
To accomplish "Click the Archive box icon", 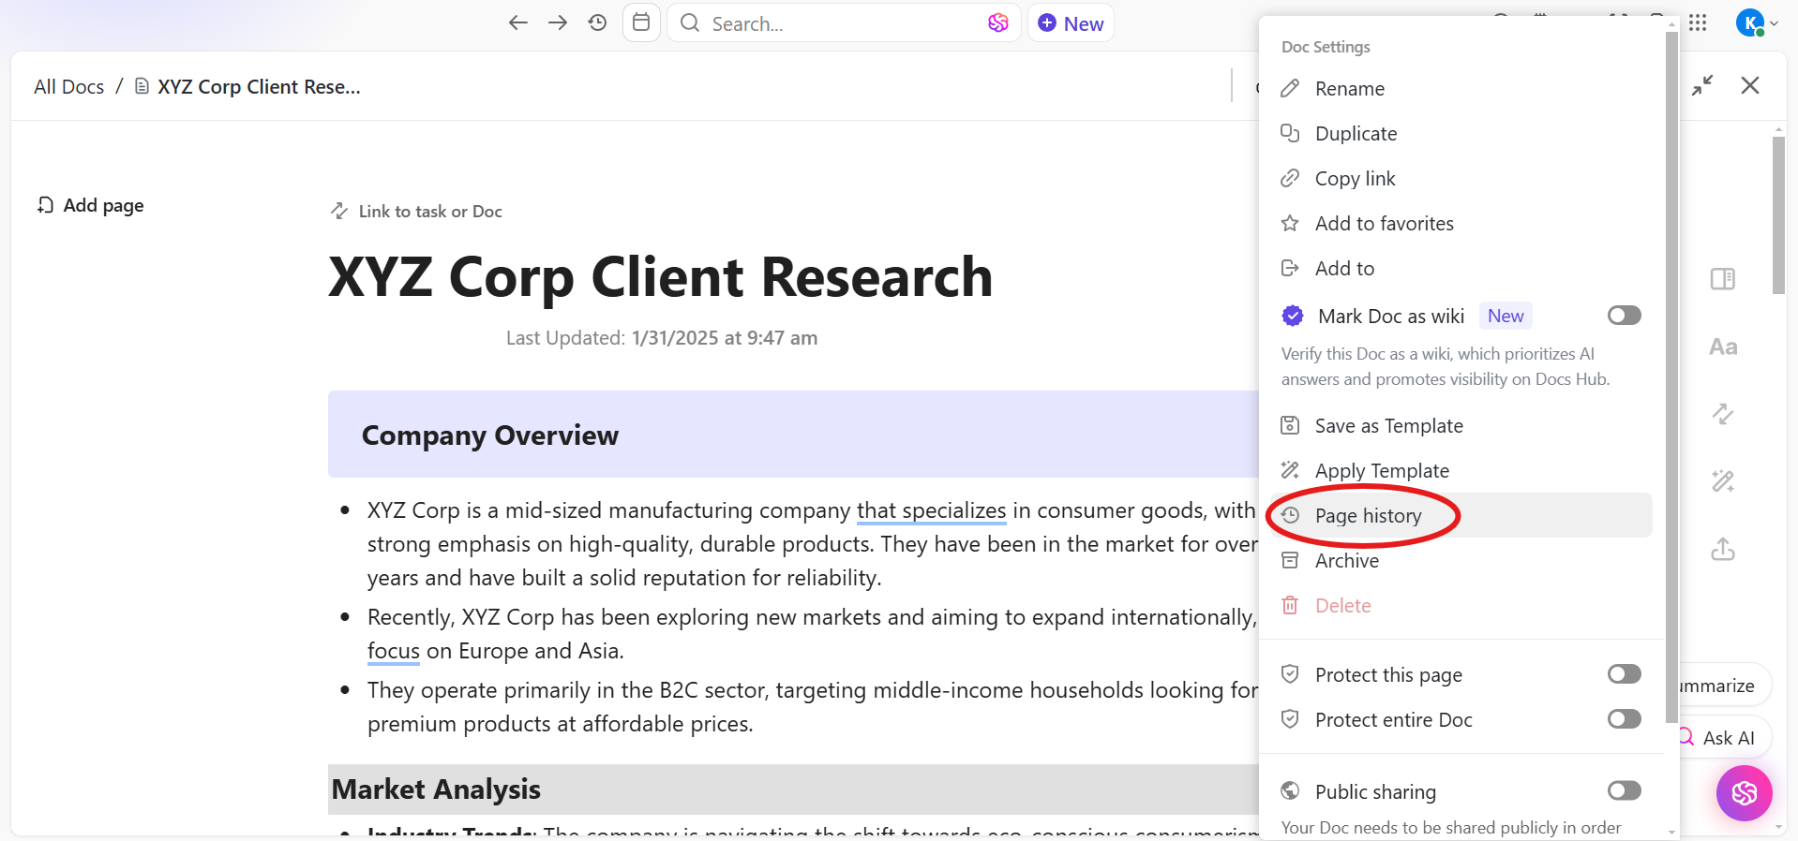I will click(1290, 560).
